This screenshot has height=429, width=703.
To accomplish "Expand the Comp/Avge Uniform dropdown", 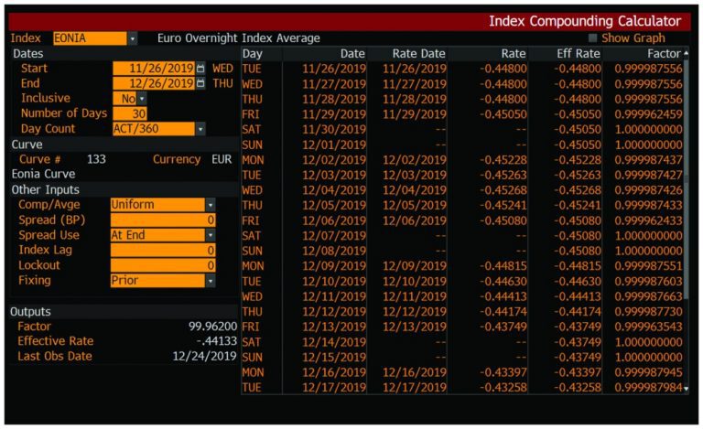I will tap(211, 205).
